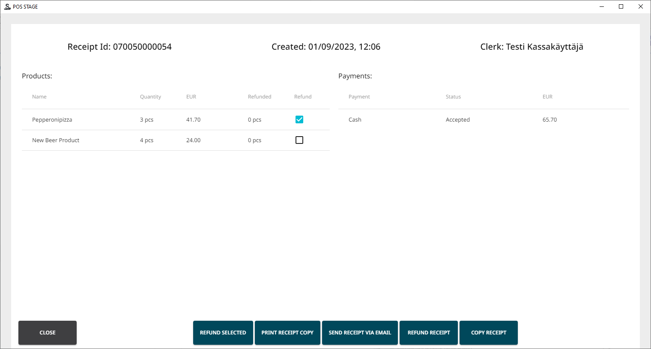
Task: Click the POS STAGE app icon in title bar
Action: tap(7, 6)
